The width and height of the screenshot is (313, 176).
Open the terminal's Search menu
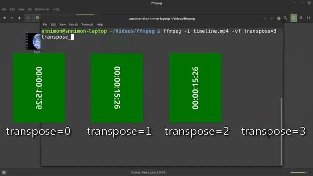[73, 25]
